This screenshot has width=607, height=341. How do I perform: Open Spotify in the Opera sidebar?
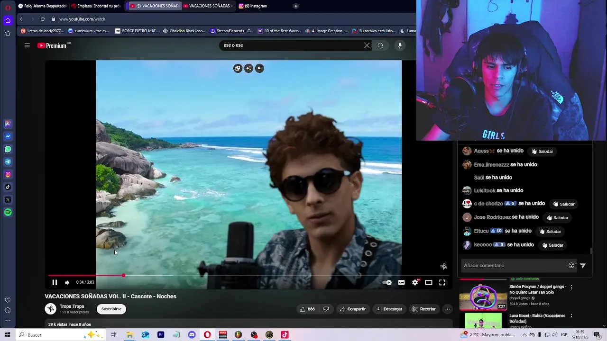coord(8,213)
